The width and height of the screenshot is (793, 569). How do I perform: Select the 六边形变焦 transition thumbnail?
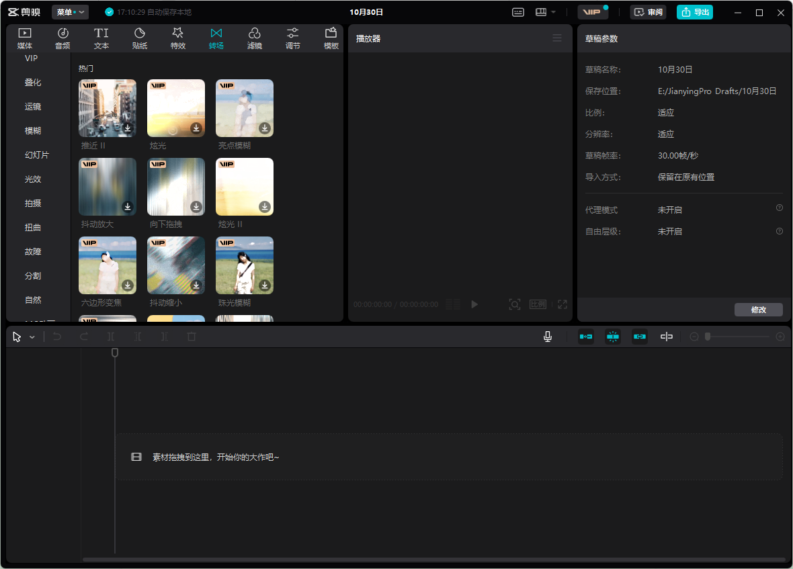click(x=108, y=265)
